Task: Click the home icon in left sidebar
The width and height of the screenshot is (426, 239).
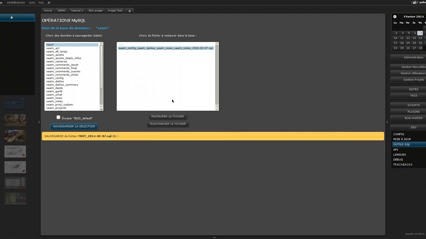Action: (x=12, y=18)
